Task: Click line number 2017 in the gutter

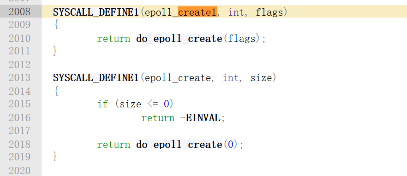Action: [19, 130]
